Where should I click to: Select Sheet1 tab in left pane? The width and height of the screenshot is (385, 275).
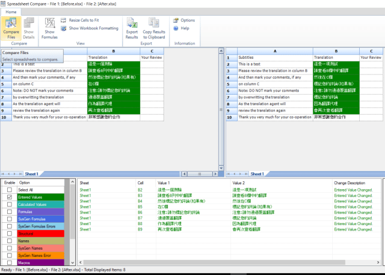point(31,174)
